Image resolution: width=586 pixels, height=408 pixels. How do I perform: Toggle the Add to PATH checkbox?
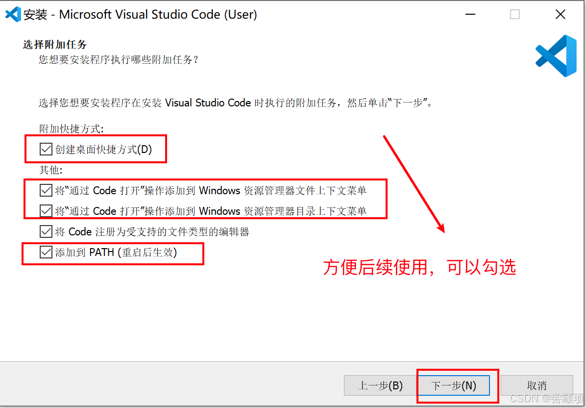pyautogui.click(x=46, y=252)
